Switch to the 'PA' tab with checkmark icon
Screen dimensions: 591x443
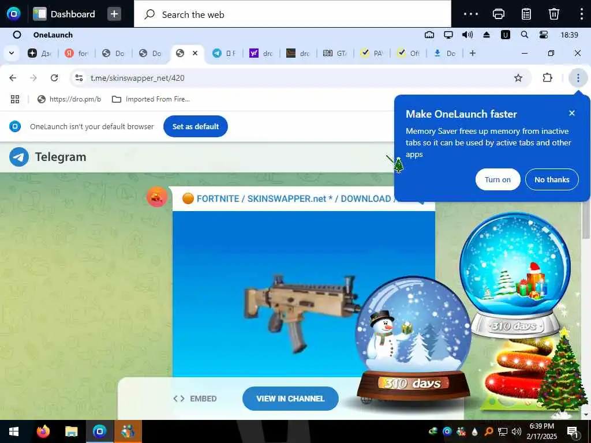[372, 54]
